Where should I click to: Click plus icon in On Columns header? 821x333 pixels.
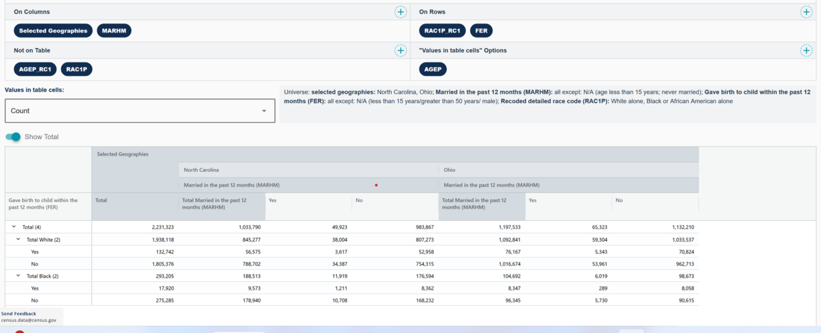tap(400, 12)
